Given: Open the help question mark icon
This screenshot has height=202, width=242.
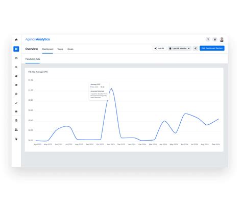Looking at the screenshot, I should click(x=208, y=39).
